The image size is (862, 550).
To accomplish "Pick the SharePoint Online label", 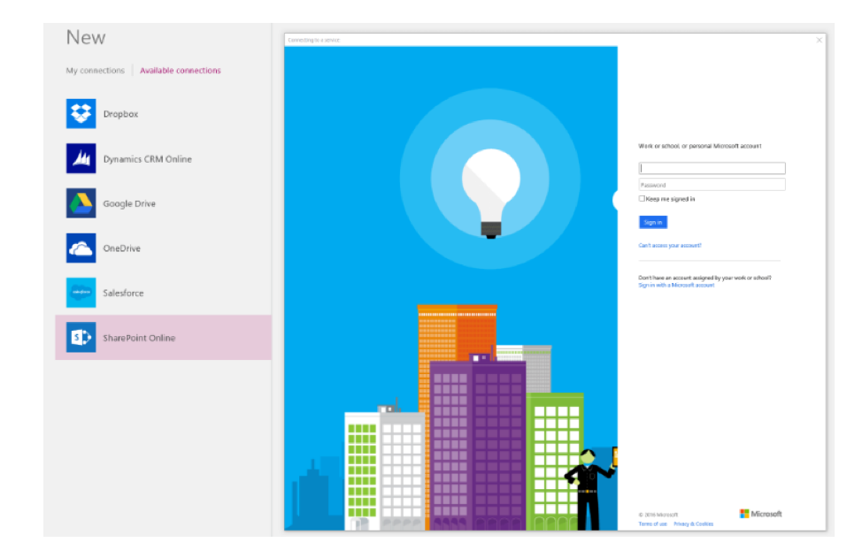I will 139,338.
